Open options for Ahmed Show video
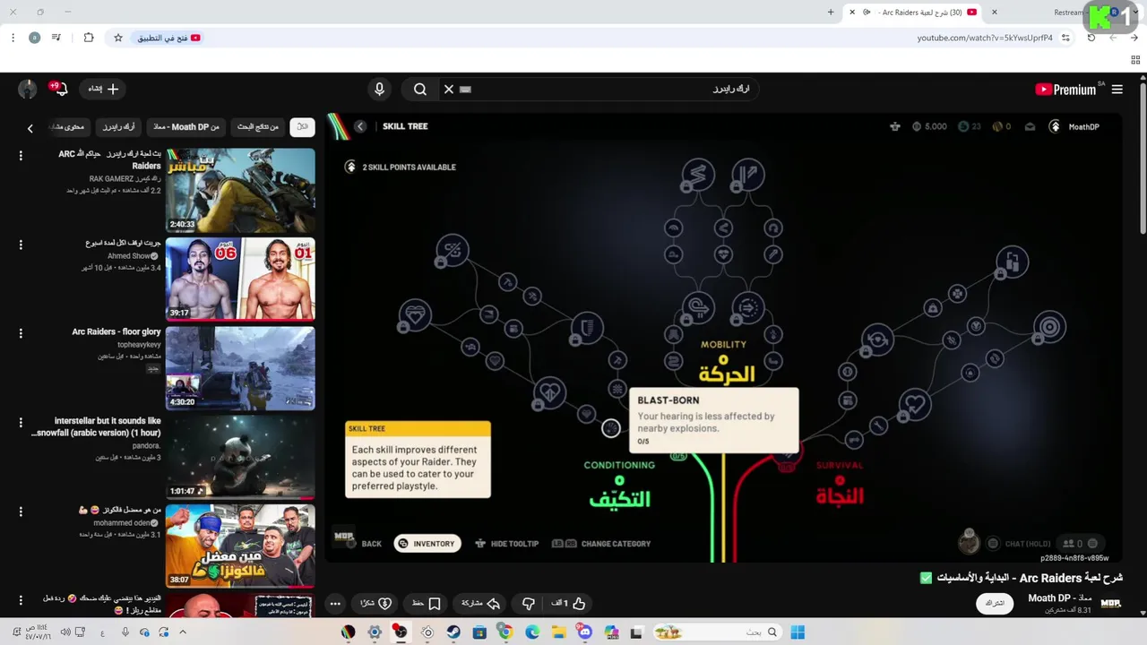The image size is (1147, 645). click(21, 245)
